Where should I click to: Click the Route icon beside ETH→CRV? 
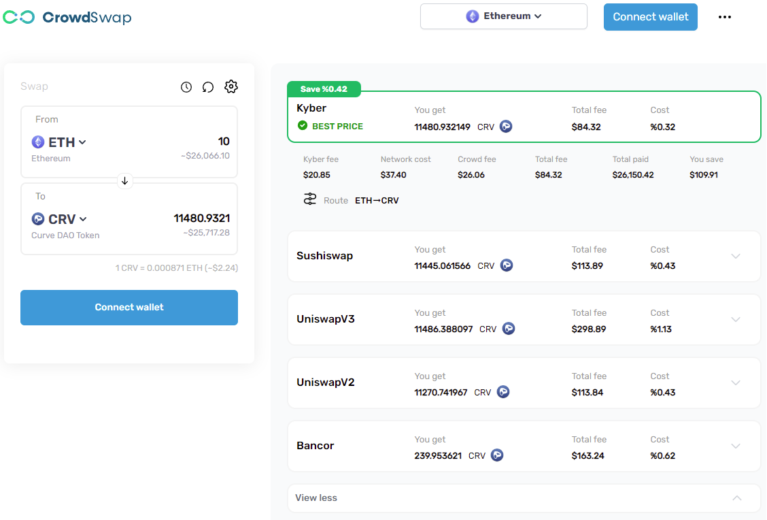(310, 199)
